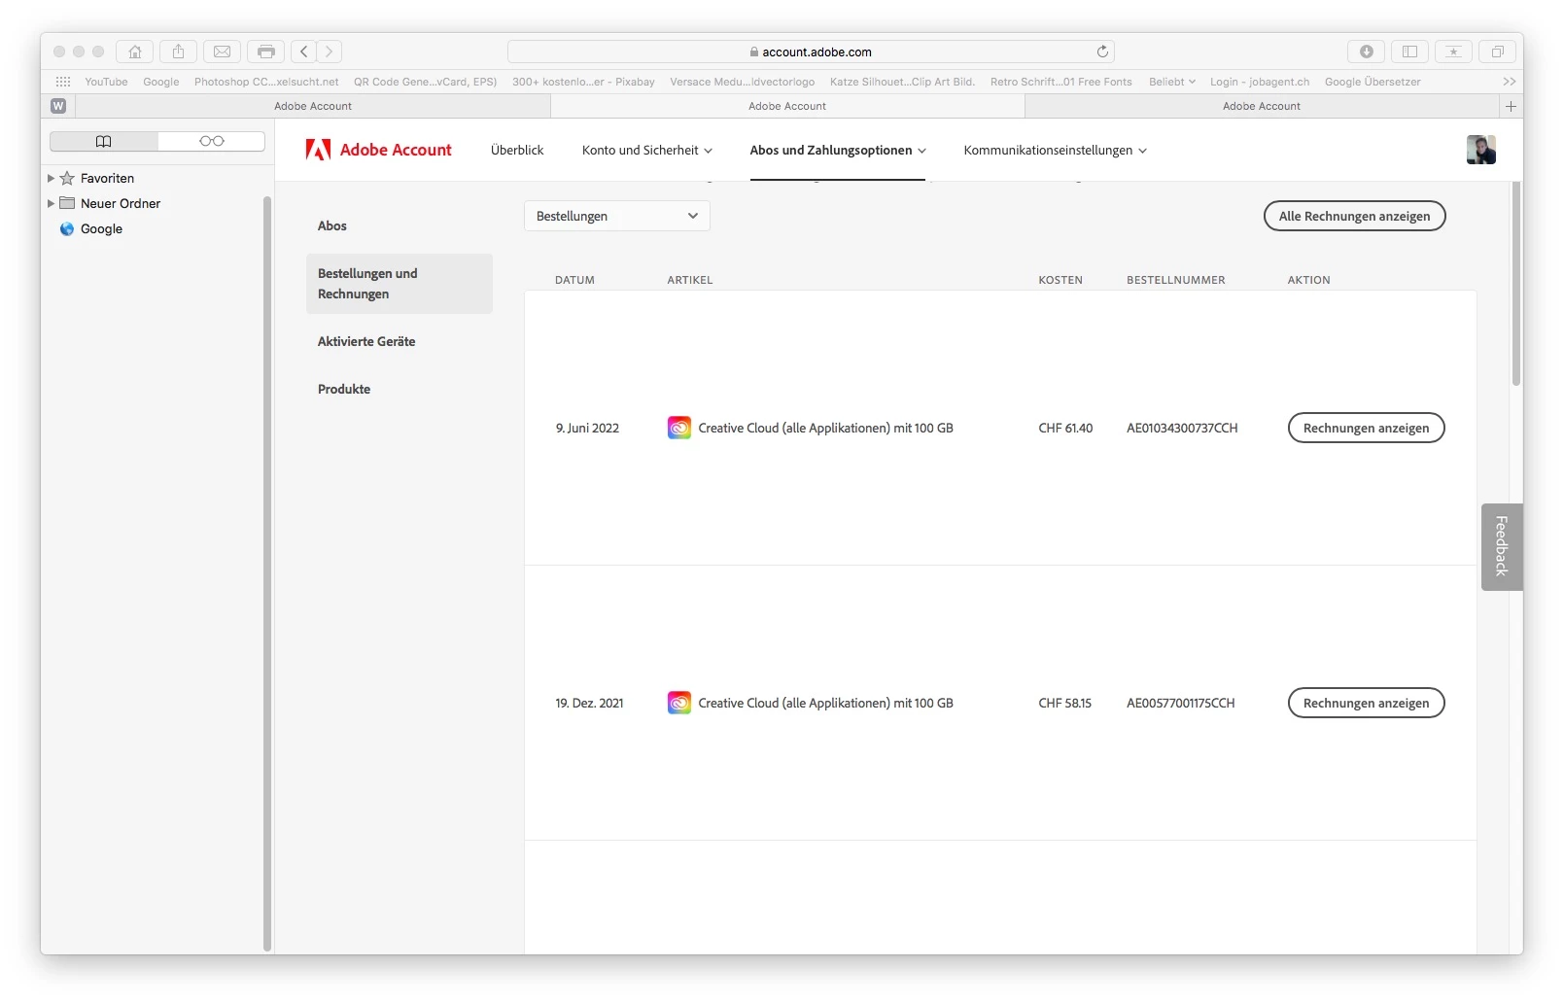This screenshot has height=1003, width=1564.
Task: Switch to the middle Adobe Account tab
Action: coord(787,106)
